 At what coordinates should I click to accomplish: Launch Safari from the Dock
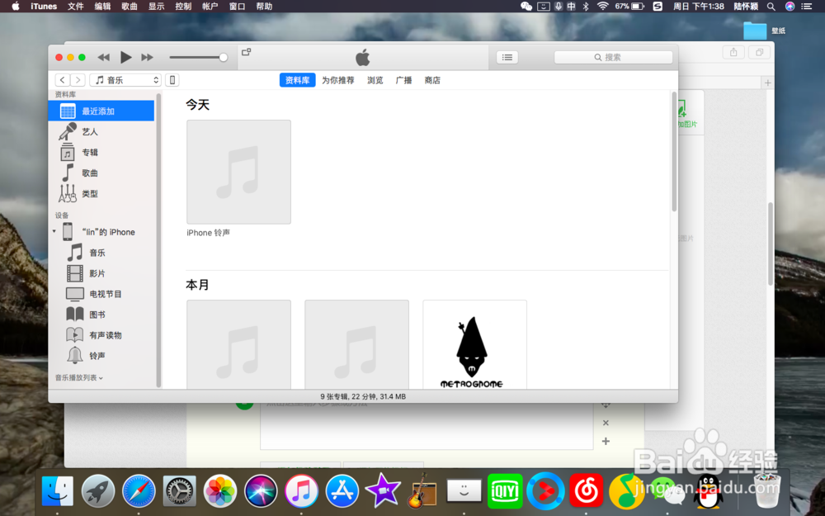139,491
